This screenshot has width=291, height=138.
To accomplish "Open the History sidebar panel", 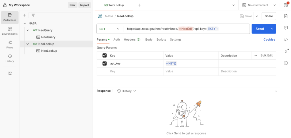I will (x=10, y=58).
